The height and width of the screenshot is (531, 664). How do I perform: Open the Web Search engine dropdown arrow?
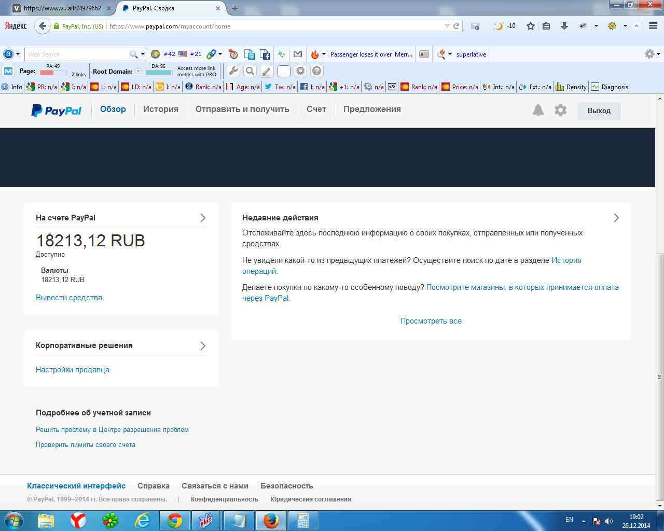[143, 54]
